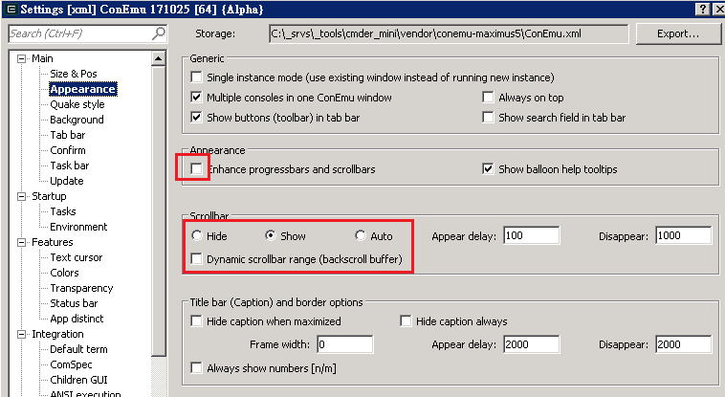Open Confirm settings page
The height and width of the screenshot is (397, 725).
(x=68, y=150)
